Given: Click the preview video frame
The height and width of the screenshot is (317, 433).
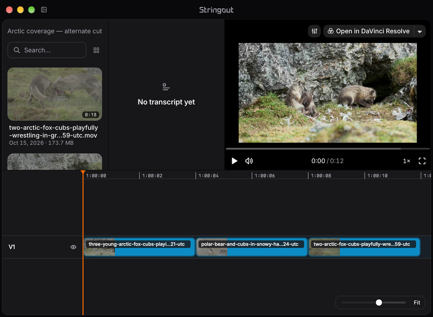Looking at the screenshot, I should pos(327,93).
